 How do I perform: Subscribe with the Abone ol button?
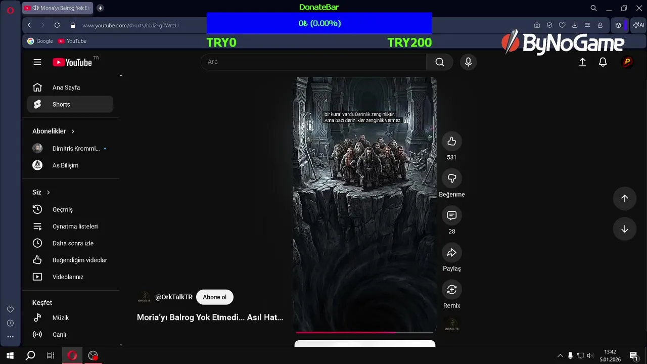215,297
